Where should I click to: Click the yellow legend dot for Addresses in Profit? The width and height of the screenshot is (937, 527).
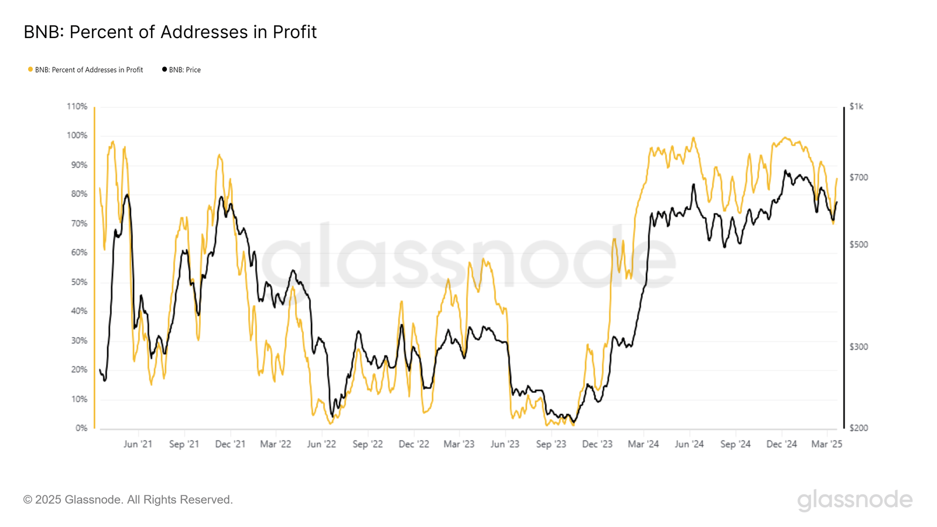tap(30, 70)
